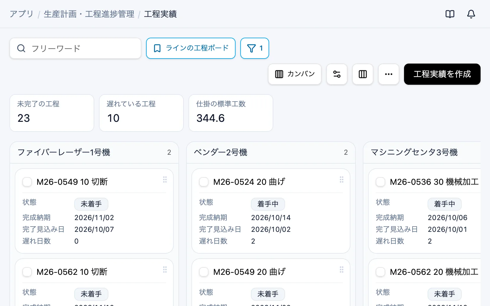Viewport: 490px width, 306px height.
Task: Click due date 2026/10/14
Action: click(x=271, y=218)
